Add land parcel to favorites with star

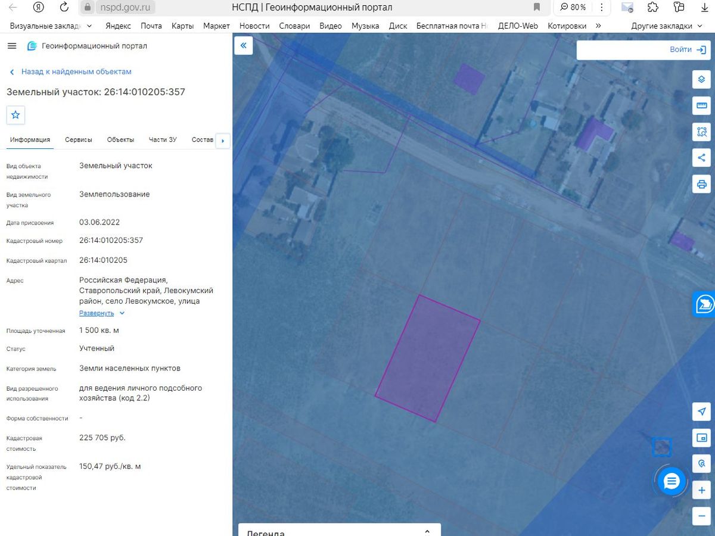(x=15, y=115)
